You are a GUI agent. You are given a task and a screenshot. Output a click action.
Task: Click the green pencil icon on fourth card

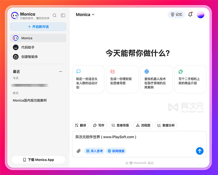pyautogui.click(x=181, y=71)
